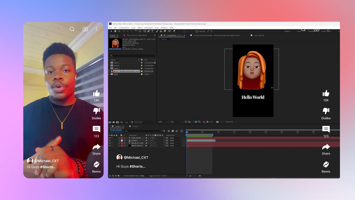
Task: Click Share arrow icon on the After Effects video
Action: tap(326, 147)
